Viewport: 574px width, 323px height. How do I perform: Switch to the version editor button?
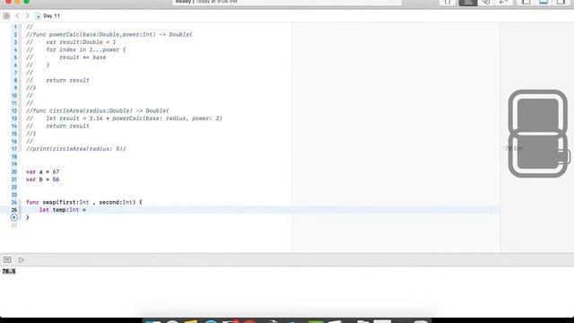click(504, 3)
